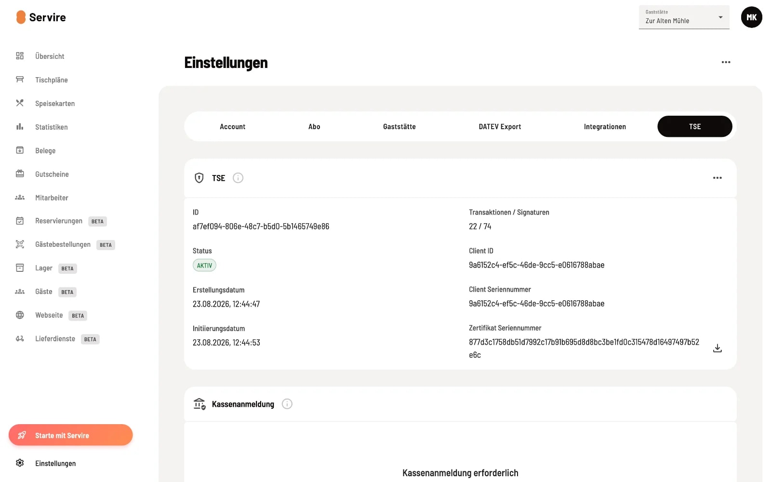
Task: Click the Transaktionen / Signaturen value 22 / 74
Action: (480, 226)
